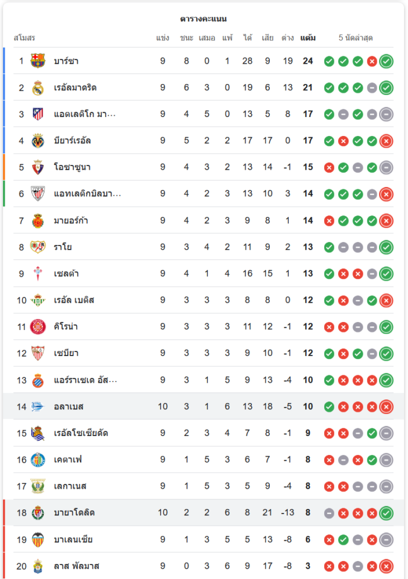Click the Valencia bat crest icon
The width and height of the screenshot is (408, 579).
tap(38, 540)
